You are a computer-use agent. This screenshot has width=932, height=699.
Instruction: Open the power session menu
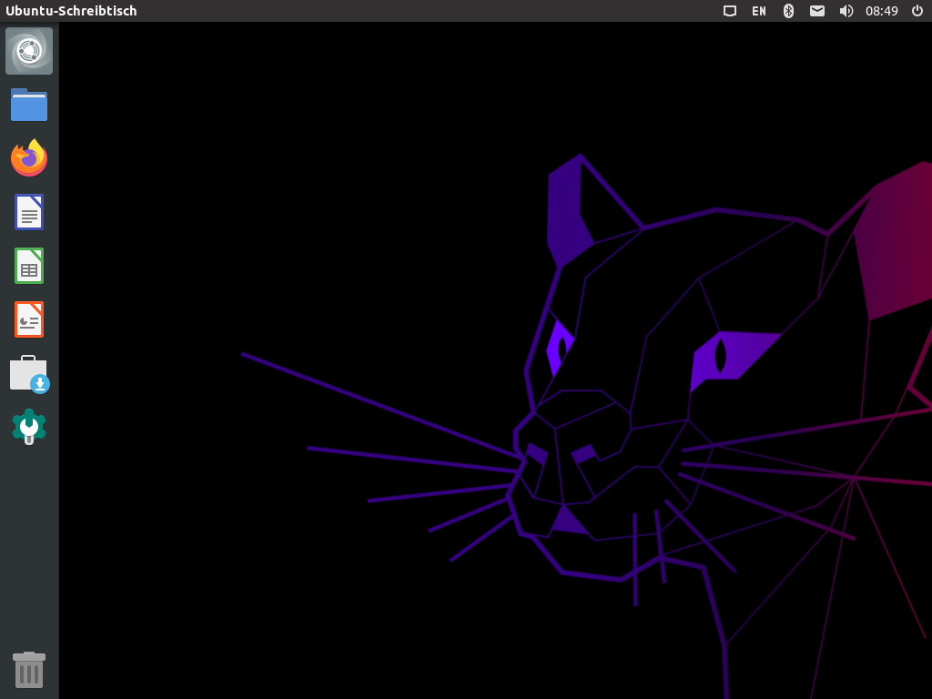[x=917, y=11]
